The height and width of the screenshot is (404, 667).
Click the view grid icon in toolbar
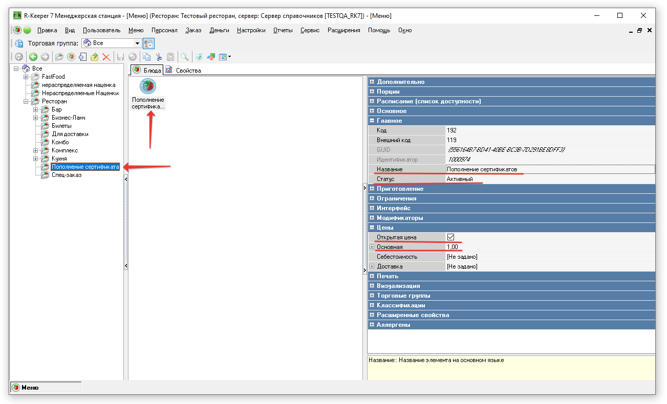(x=224, y=57)
